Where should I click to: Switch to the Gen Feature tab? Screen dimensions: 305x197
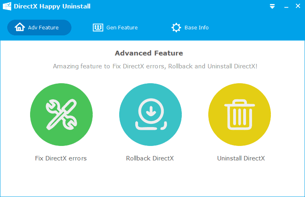click(115, 27)
